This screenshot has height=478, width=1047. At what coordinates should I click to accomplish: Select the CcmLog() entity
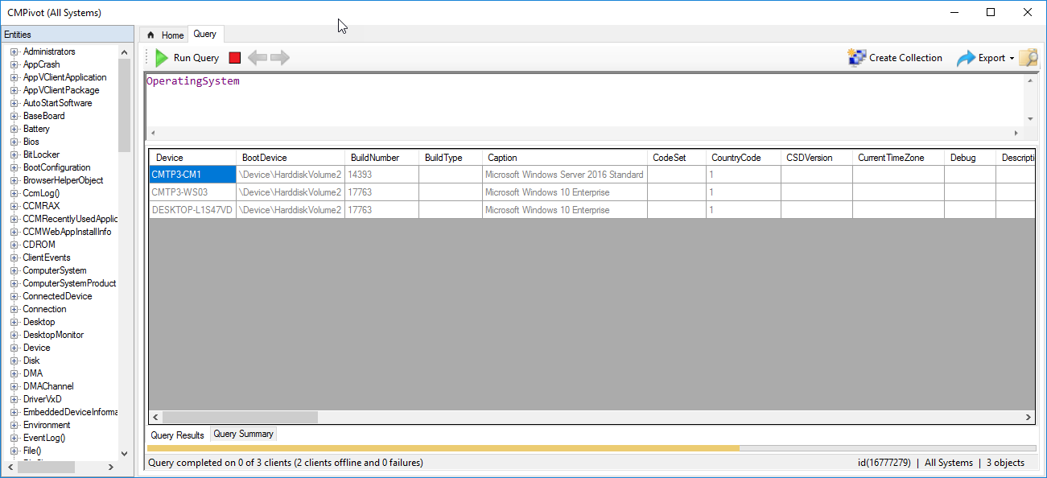(41, 193)
